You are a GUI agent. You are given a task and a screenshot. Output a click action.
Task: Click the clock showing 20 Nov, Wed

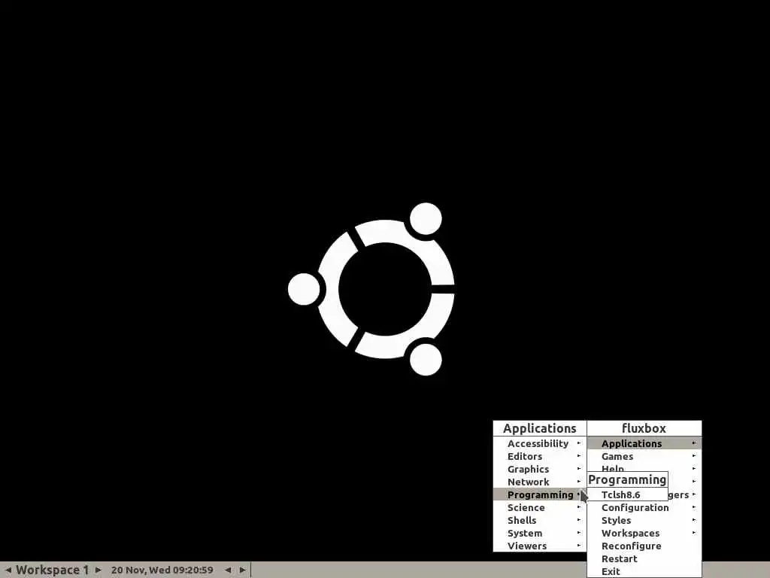click(162, 570)
